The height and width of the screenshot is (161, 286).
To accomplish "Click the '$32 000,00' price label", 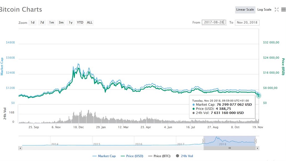I will [271, 42].
